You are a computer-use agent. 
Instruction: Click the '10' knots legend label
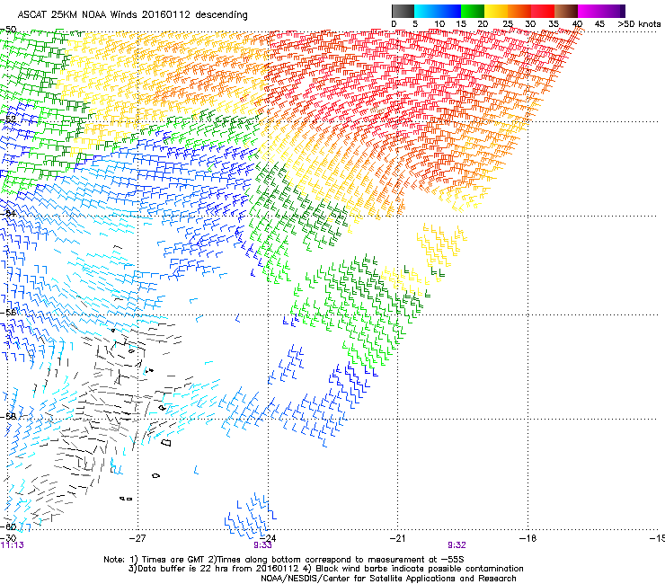click(x=439, y=24)
